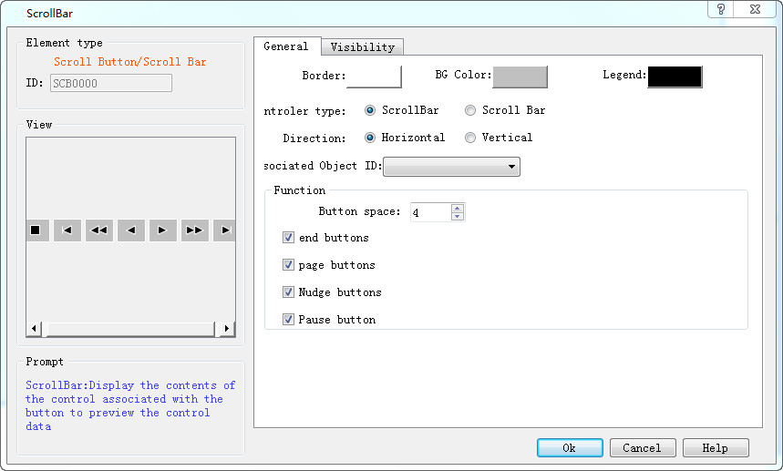Click the jump-to-start preview button
The height and width of the screenshot is (471, 783).
(x=67, y=230)
